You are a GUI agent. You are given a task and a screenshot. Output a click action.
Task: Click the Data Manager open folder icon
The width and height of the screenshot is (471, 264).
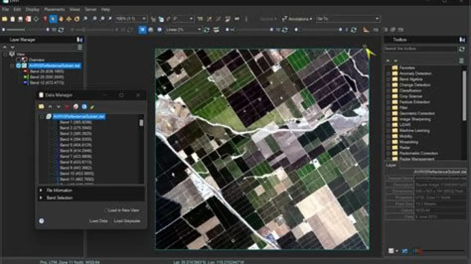[x=41, y=107]
